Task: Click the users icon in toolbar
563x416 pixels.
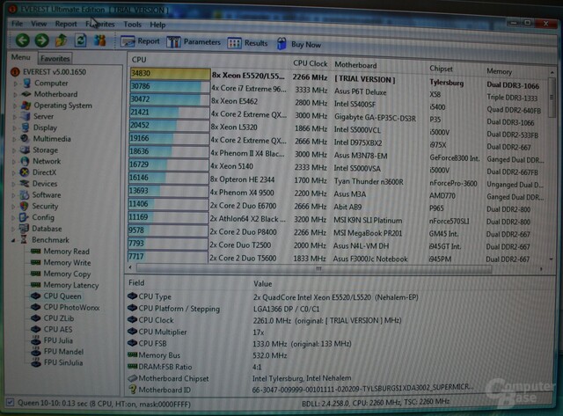Action: [x=99, y=40]
